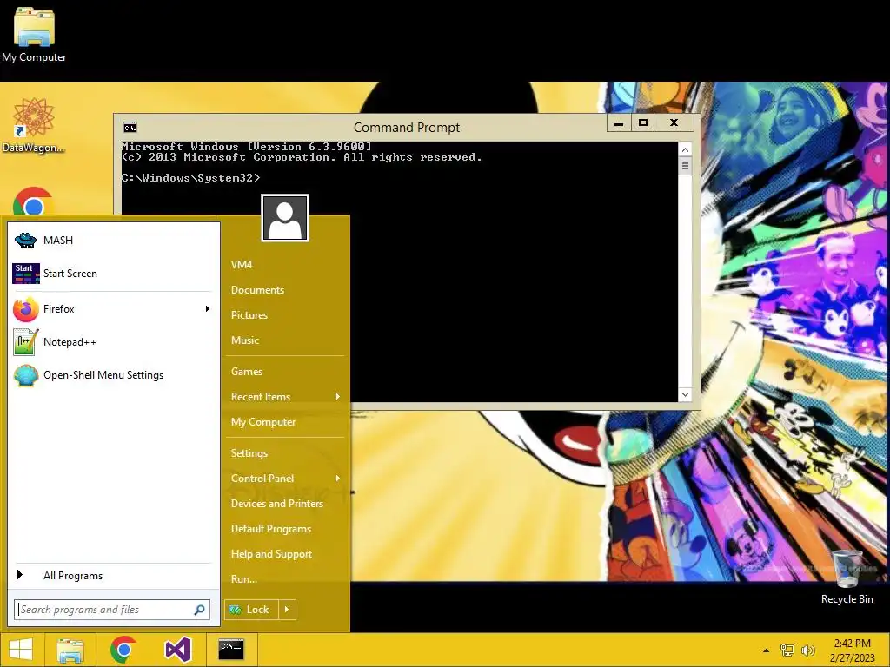
Task: Click the user account picture
Action: point(285,218)
